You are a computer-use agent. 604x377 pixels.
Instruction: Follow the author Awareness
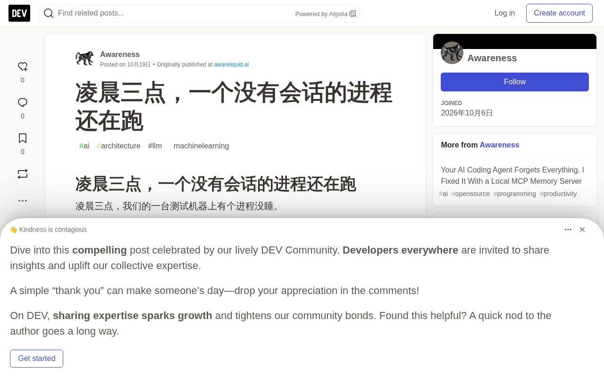515,82
